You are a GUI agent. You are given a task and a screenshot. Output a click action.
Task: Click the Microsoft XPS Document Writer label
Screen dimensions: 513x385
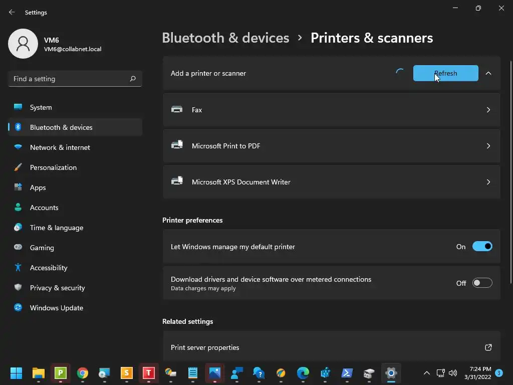pos(241,182)
